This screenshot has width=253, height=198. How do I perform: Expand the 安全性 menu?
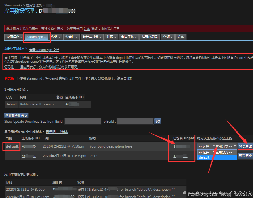pos(71,37)
